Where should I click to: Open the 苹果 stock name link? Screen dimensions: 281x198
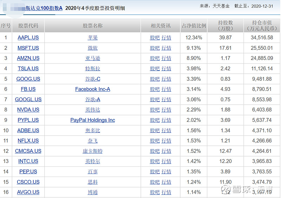pos(93,38)
